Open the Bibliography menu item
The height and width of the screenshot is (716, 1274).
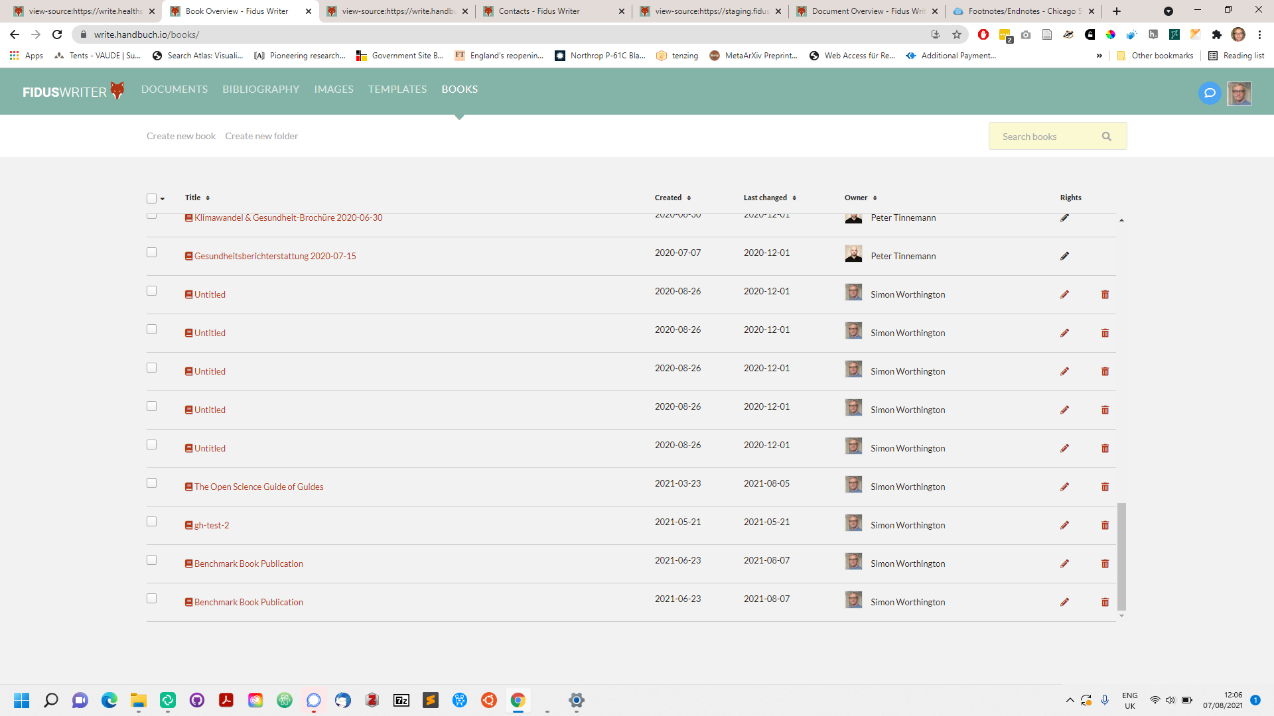[261, 89]
